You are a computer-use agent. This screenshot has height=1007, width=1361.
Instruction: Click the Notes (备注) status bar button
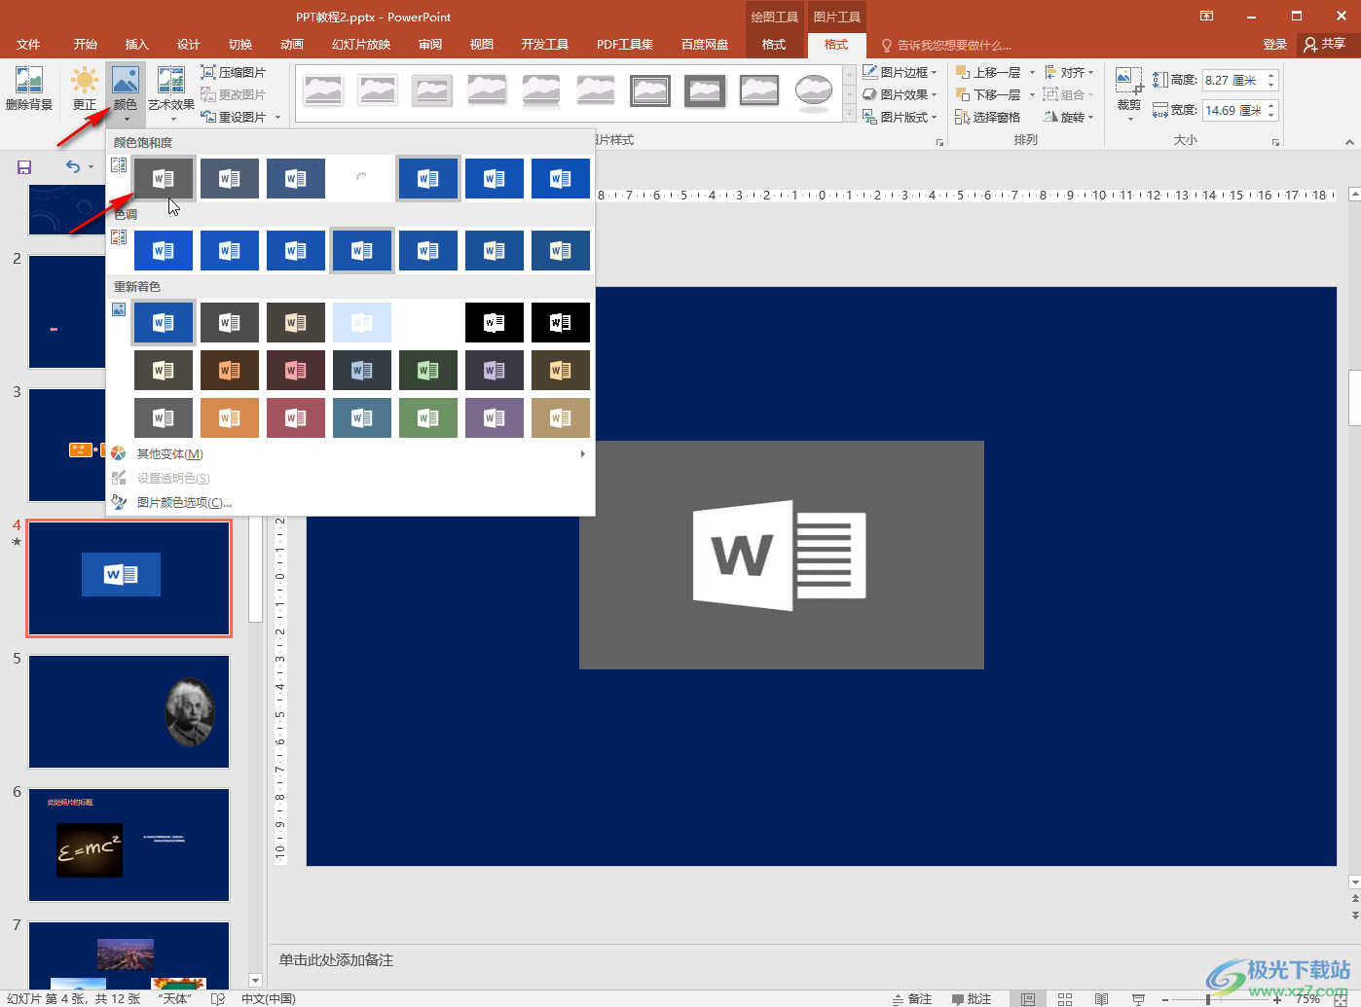(x=912, y=998)
